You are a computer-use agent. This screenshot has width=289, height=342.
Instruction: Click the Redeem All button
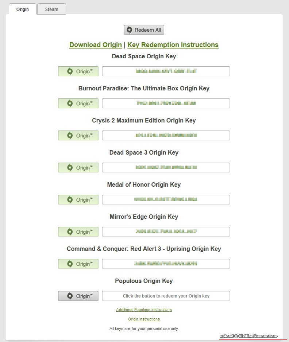pyautogui.click(x=144, y=30)
